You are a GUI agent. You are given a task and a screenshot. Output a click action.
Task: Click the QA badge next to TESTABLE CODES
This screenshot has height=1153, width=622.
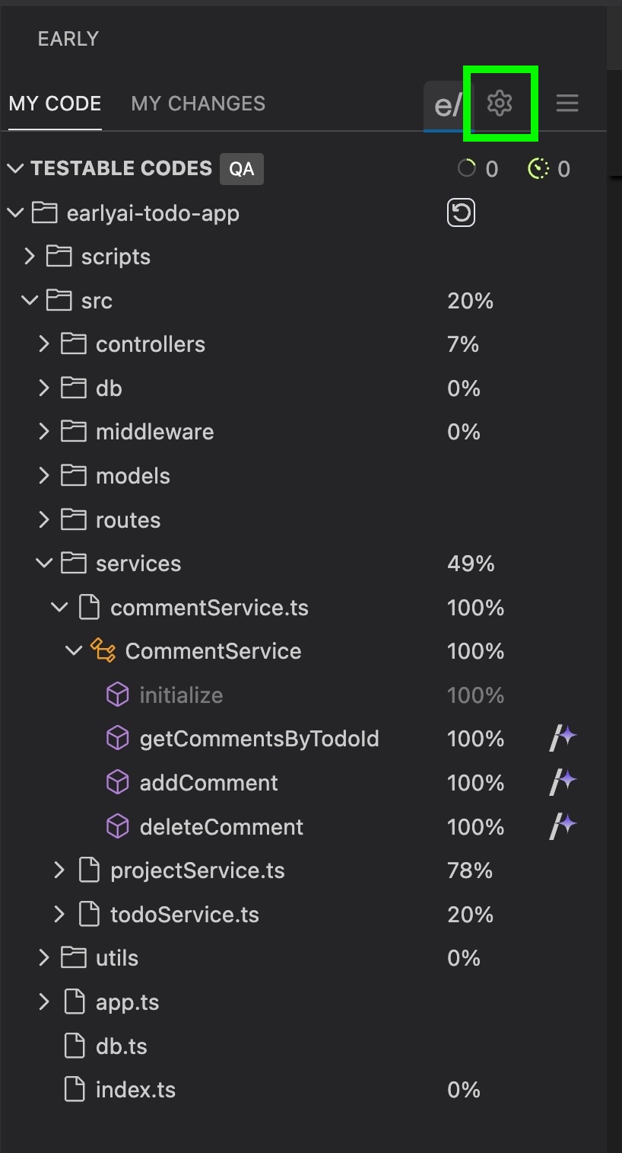coord(241,168)
